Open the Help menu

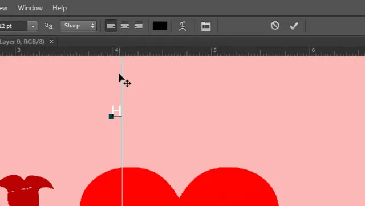point(59,8)
